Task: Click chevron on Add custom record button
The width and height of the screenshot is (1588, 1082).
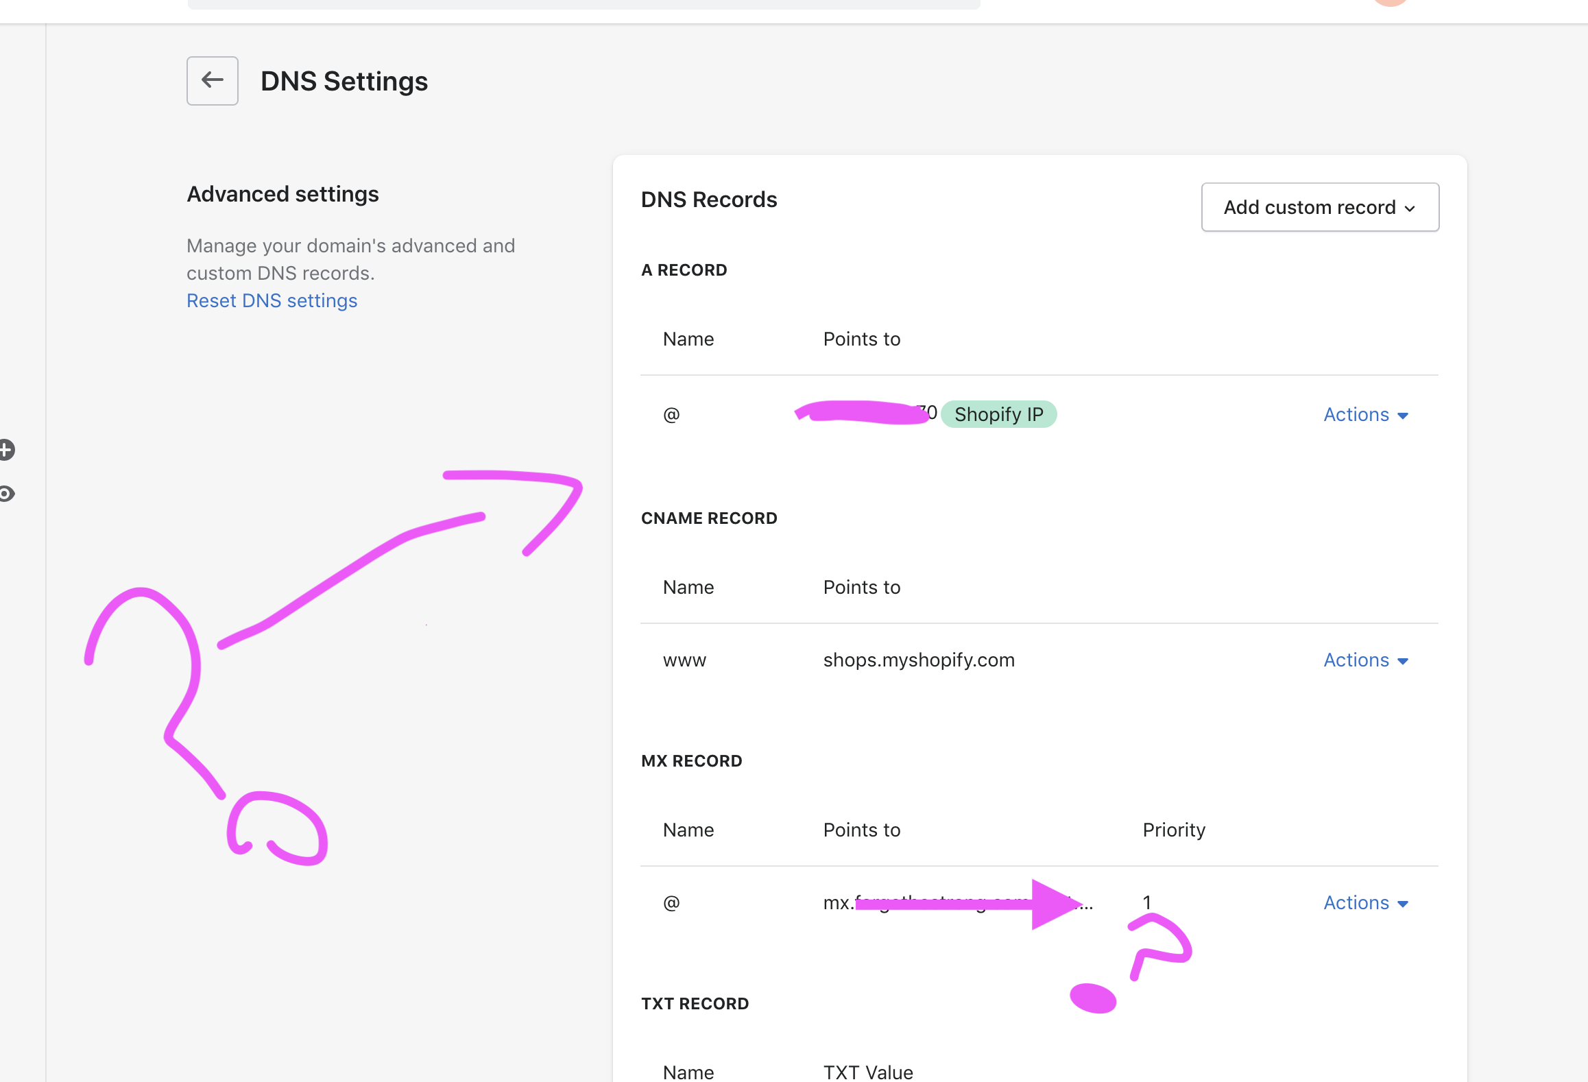Action: 1410,208
